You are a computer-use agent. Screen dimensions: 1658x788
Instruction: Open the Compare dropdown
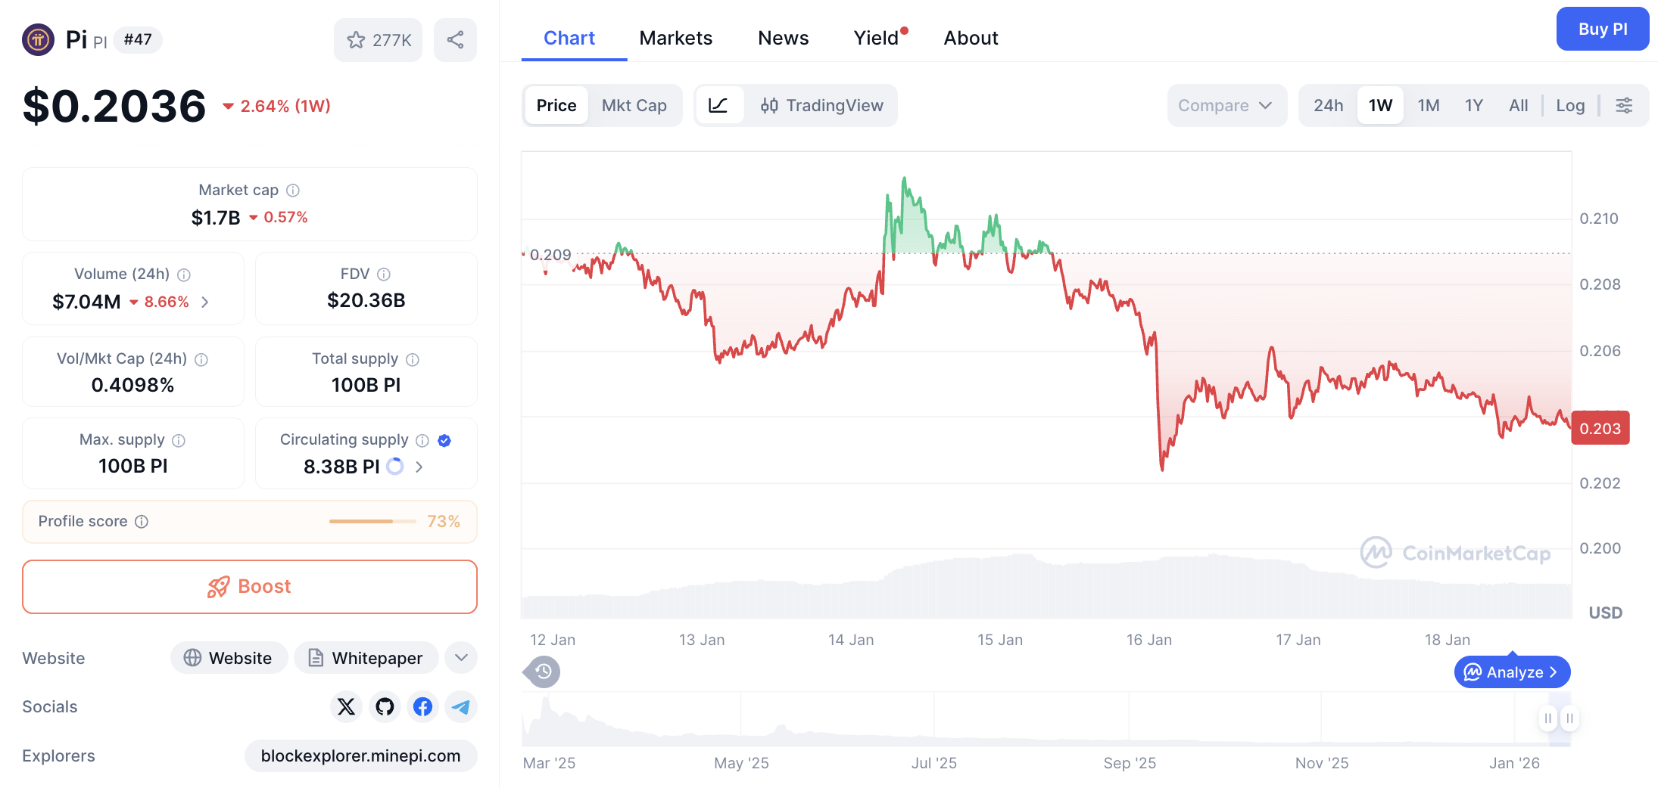(1226, 105)
